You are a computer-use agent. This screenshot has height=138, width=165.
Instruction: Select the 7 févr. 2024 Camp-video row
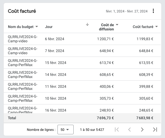82,51
